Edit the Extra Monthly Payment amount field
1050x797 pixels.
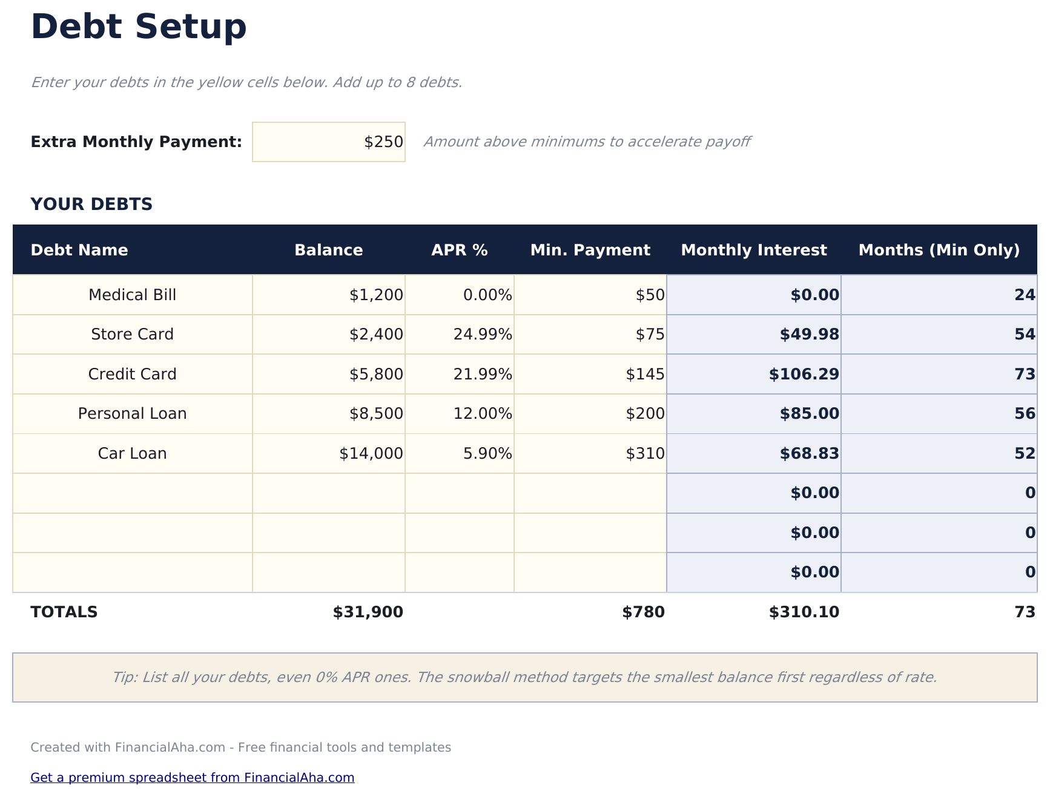tap(329, 142)
